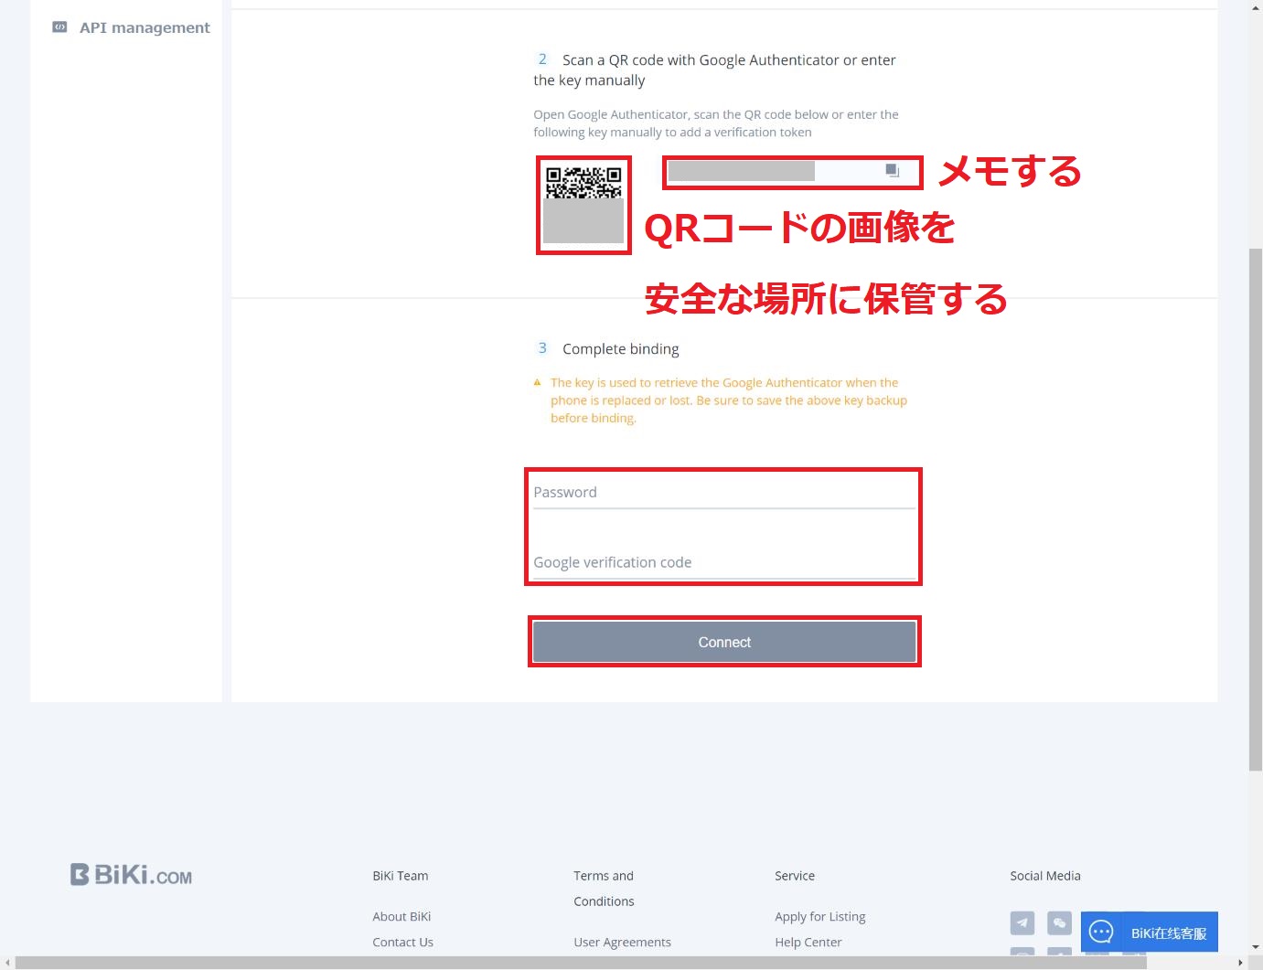The height and width of the screenshot is (970, 1263).
Task: Click the BiKi.com footer logo
Action: [x=131, y=875]
